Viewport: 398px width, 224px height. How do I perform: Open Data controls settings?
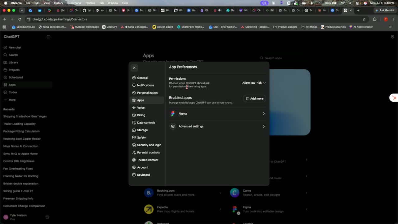(x=147, y=123)
